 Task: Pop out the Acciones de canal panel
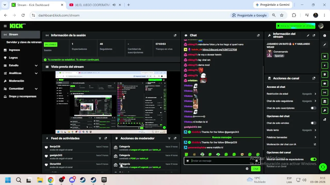click(x=314, y=78)
